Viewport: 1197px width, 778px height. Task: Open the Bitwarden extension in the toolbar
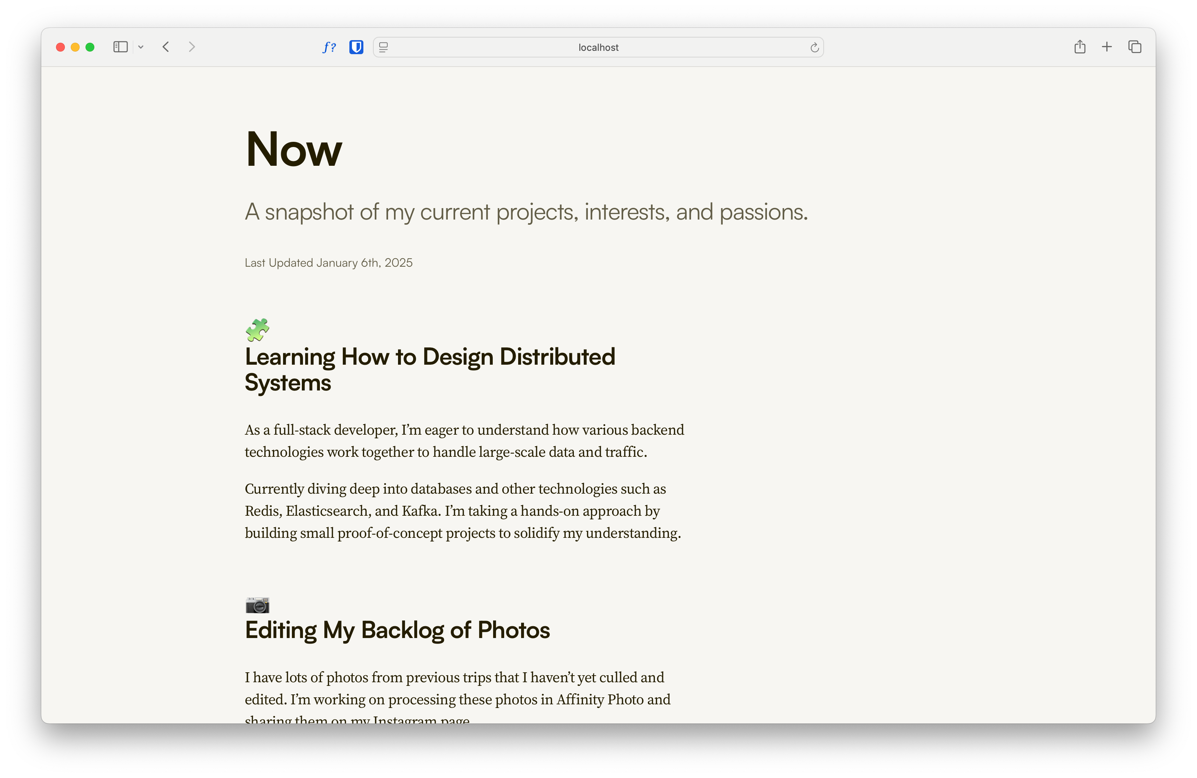click(356, 47)
